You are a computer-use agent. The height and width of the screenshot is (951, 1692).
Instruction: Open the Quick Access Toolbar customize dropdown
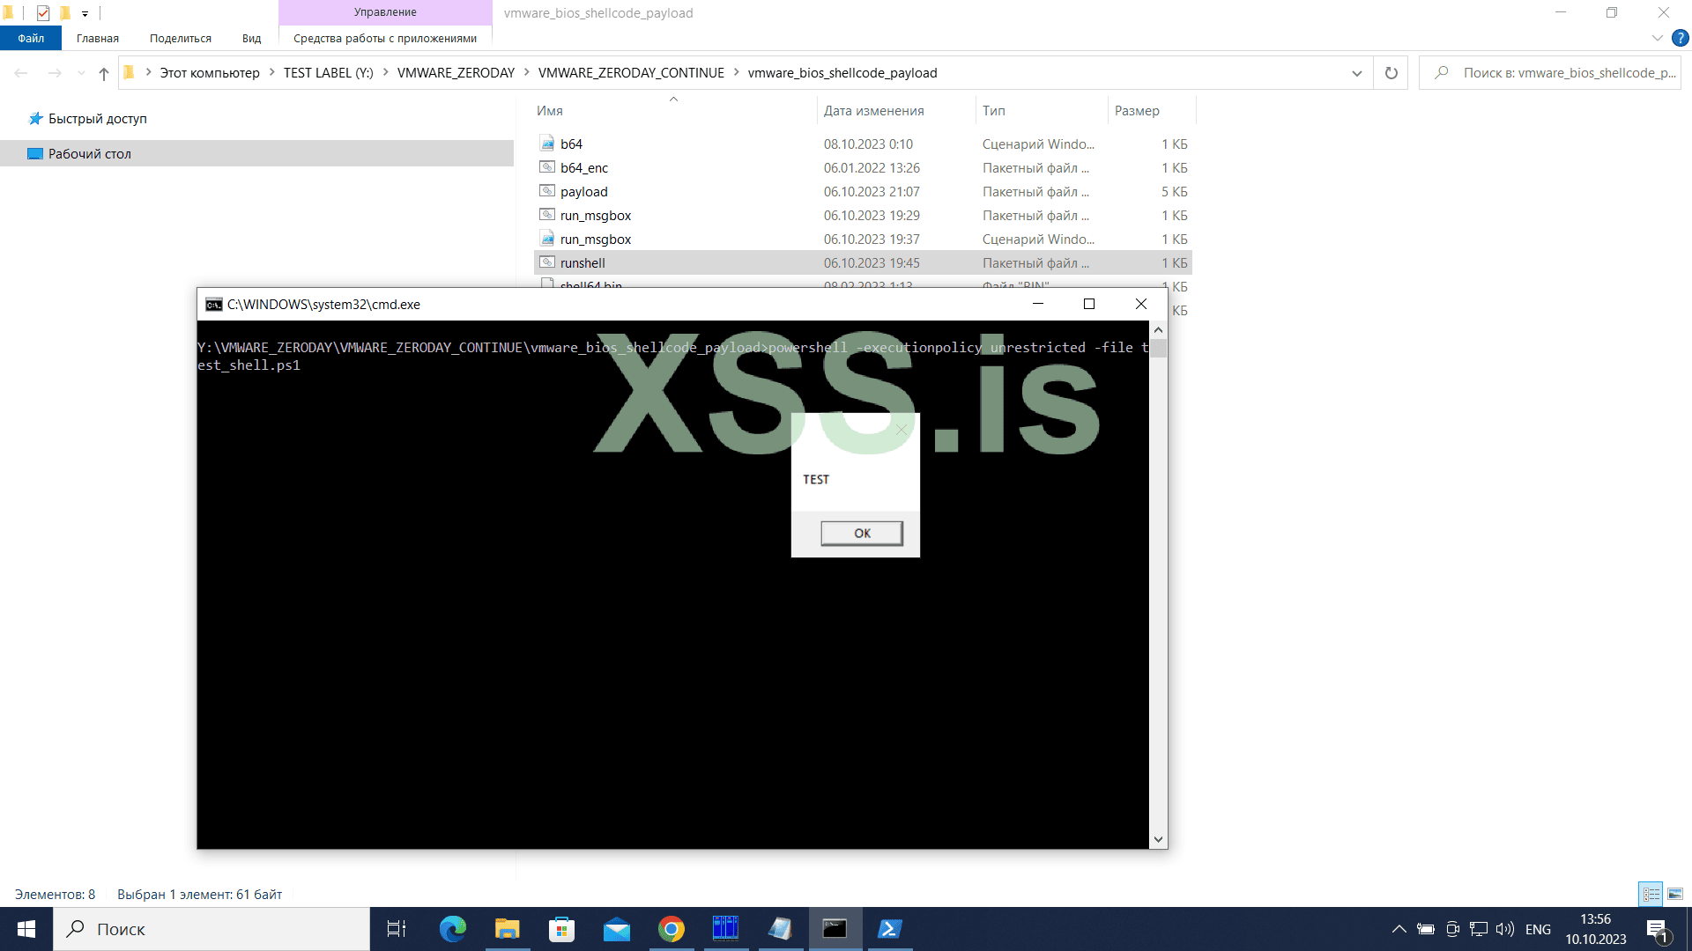(85, 13)
